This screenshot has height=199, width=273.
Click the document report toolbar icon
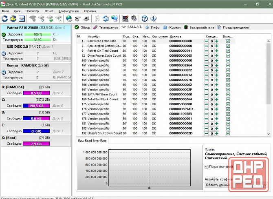(x=97, y=18)
